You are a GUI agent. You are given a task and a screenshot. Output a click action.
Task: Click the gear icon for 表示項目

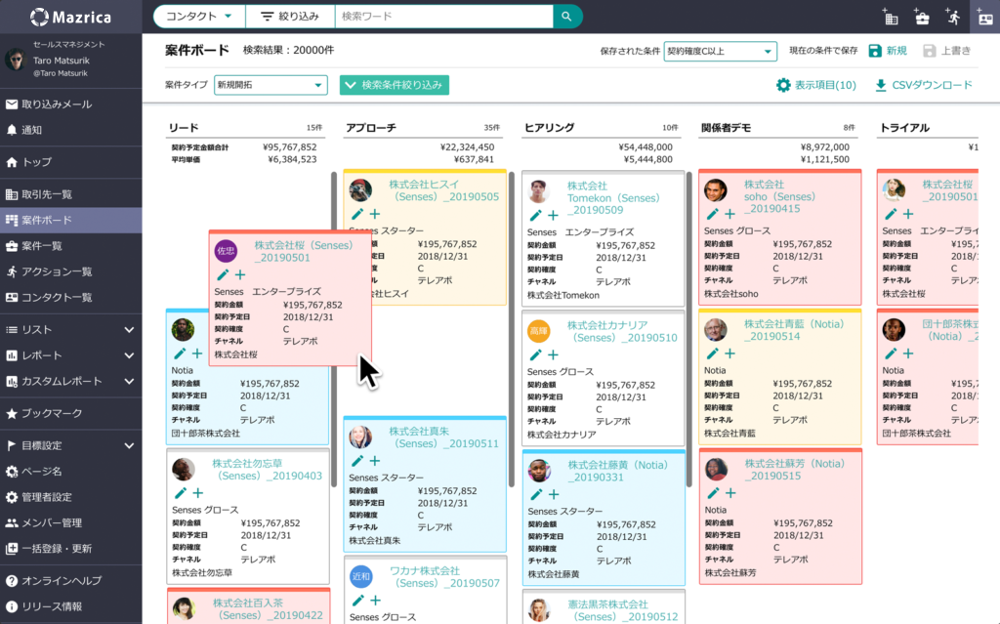pyautogui.click(x=782, y=85)
